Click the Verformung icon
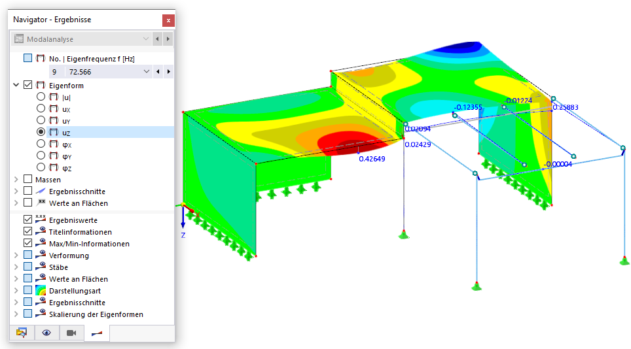Screen dimensions: 631x349 pyautogui.click(x=41, y=255)
